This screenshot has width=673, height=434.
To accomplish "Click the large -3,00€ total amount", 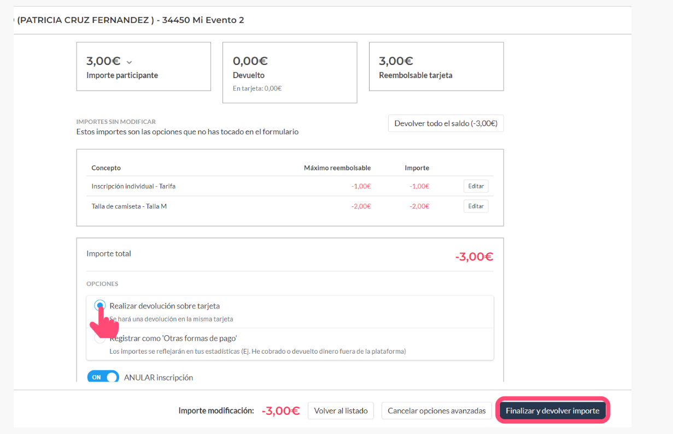I will click(474, 257).
